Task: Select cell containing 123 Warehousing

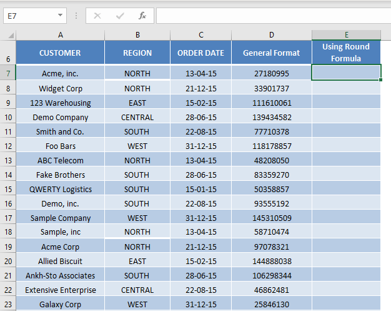Action: pos(61,103)
